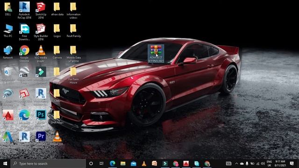Open the network tray icon
This screenshot has width=299, height=168.
(257, 163)
